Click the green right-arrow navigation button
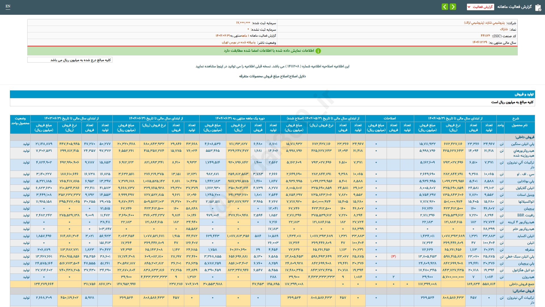 [x=453, y=7]
